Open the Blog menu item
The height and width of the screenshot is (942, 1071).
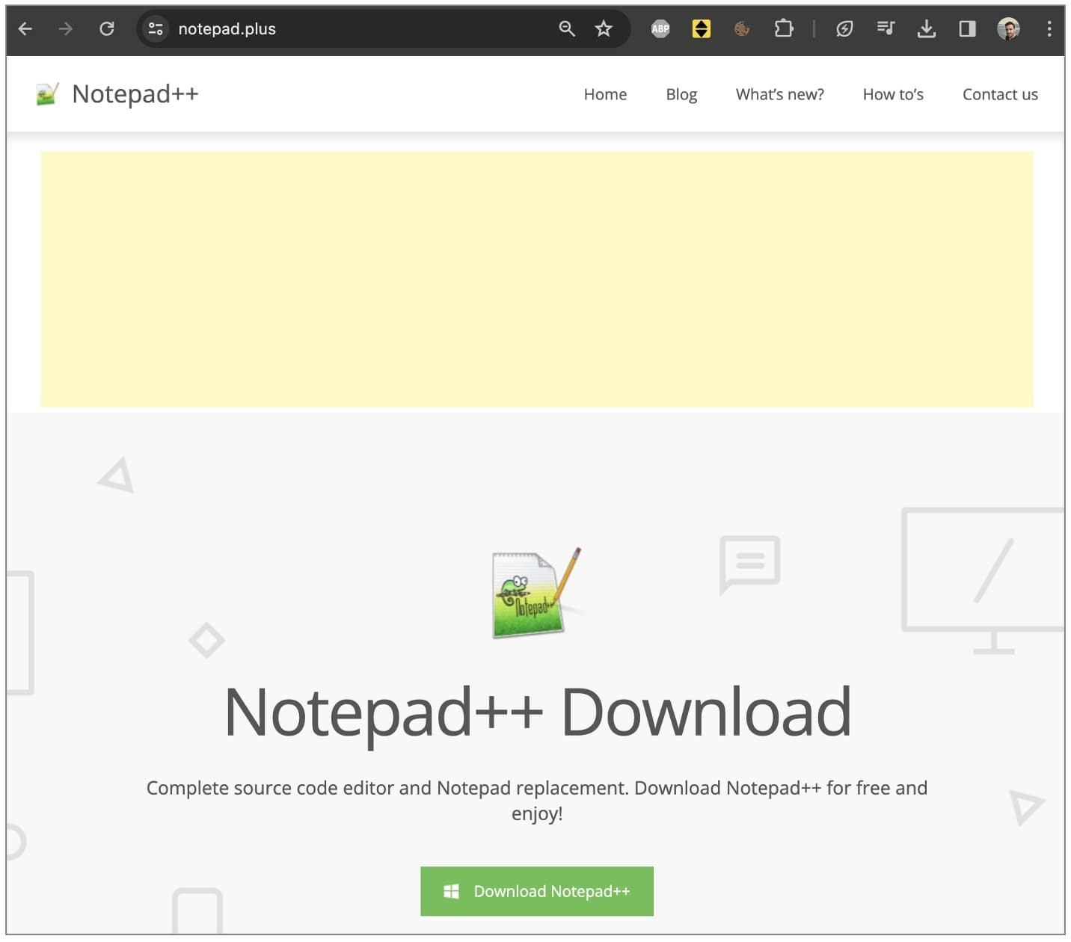[681, 95]
